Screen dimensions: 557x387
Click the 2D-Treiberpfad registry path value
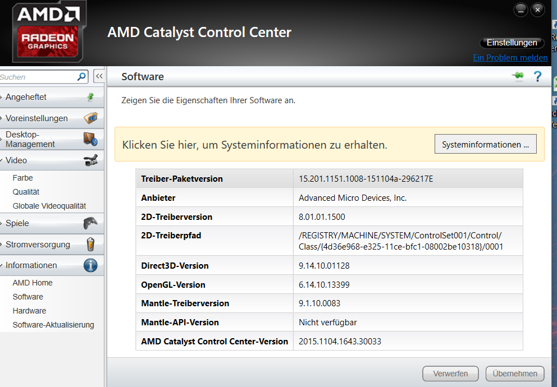coord(401,241)
